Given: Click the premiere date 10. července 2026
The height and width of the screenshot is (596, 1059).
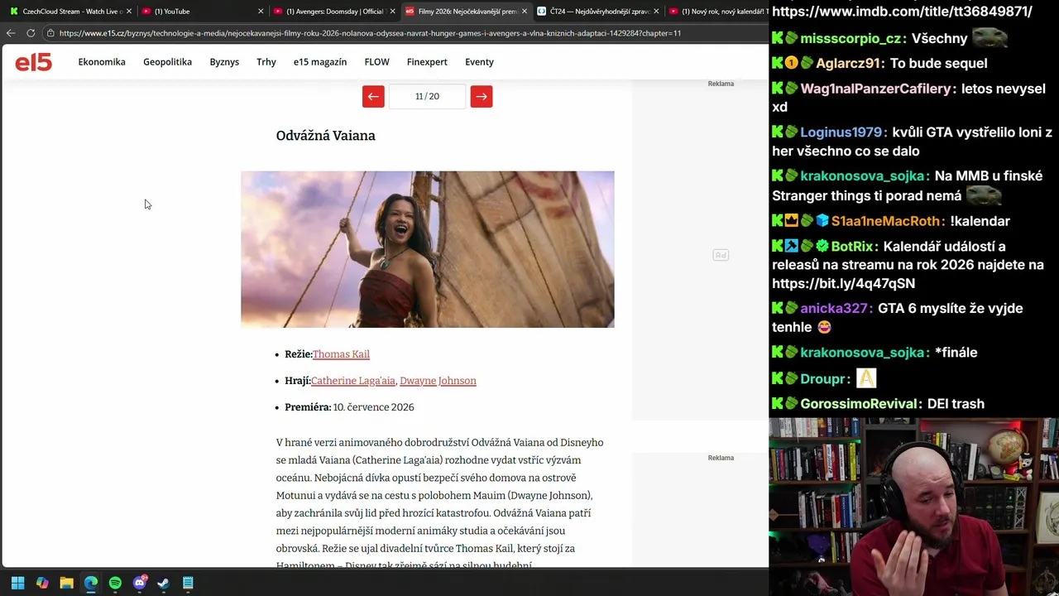Looking at the screenshot, I should click(373, 407).
